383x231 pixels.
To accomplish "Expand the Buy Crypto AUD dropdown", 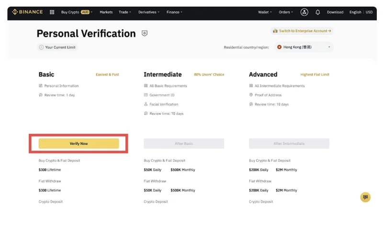I will pos(77,12).
